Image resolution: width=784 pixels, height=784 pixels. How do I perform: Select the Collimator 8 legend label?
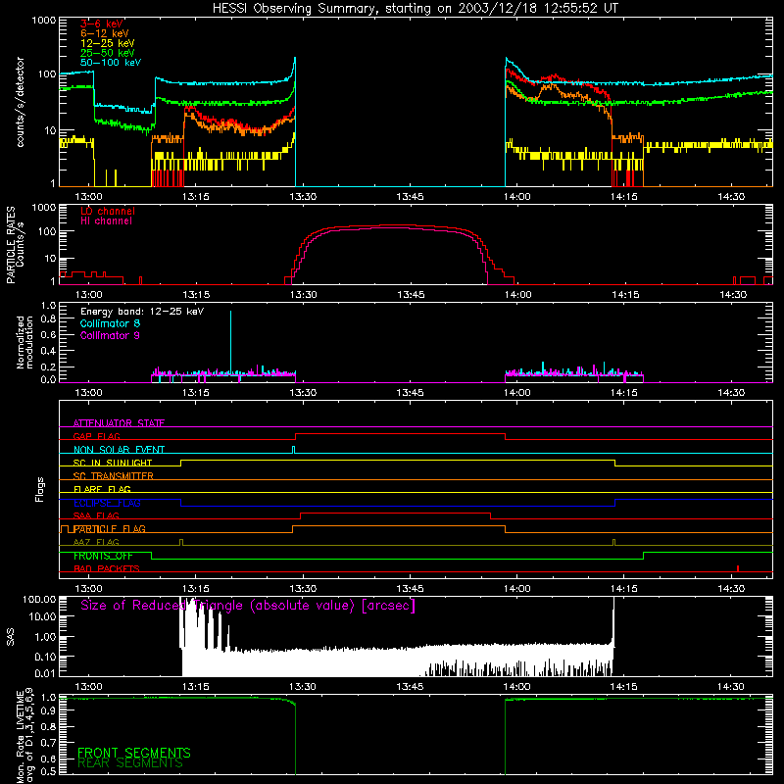tap(111, 323)
